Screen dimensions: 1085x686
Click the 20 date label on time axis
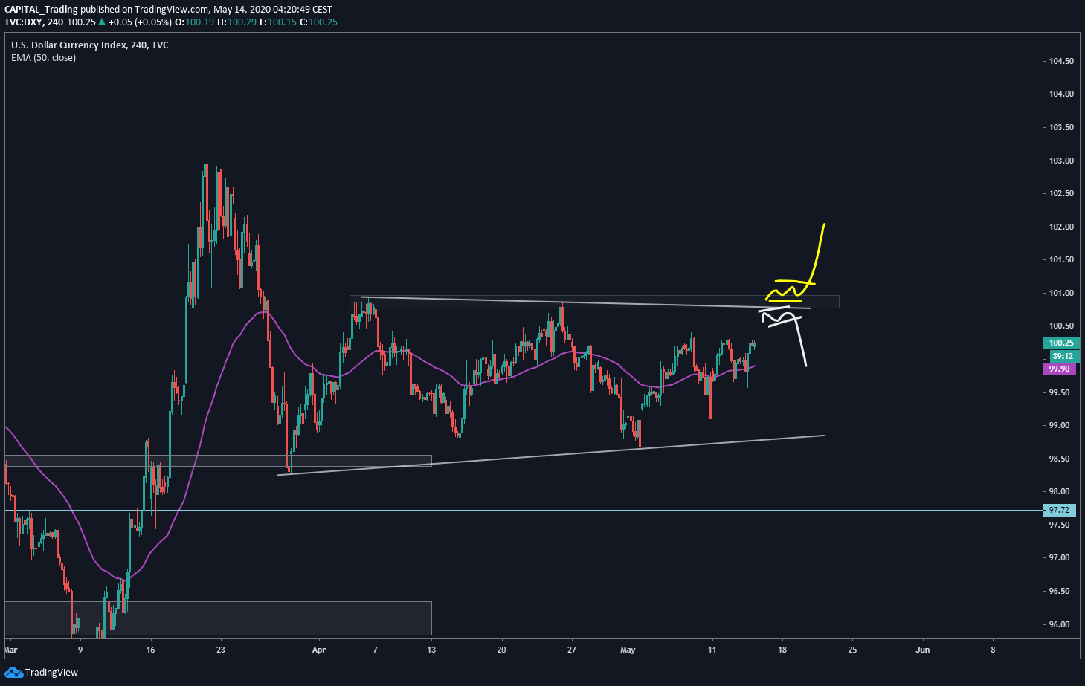coord(502,650)
